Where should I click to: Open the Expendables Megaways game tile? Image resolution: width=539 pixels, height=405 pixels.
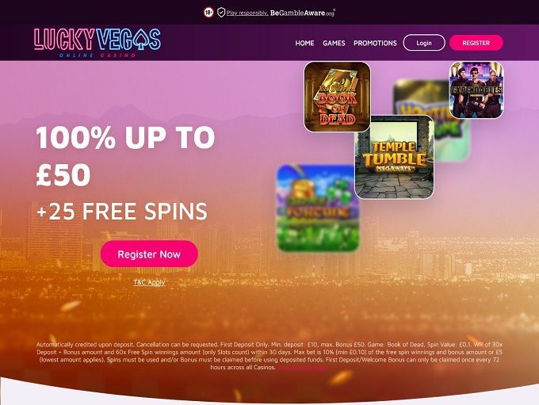pos(476,90)
